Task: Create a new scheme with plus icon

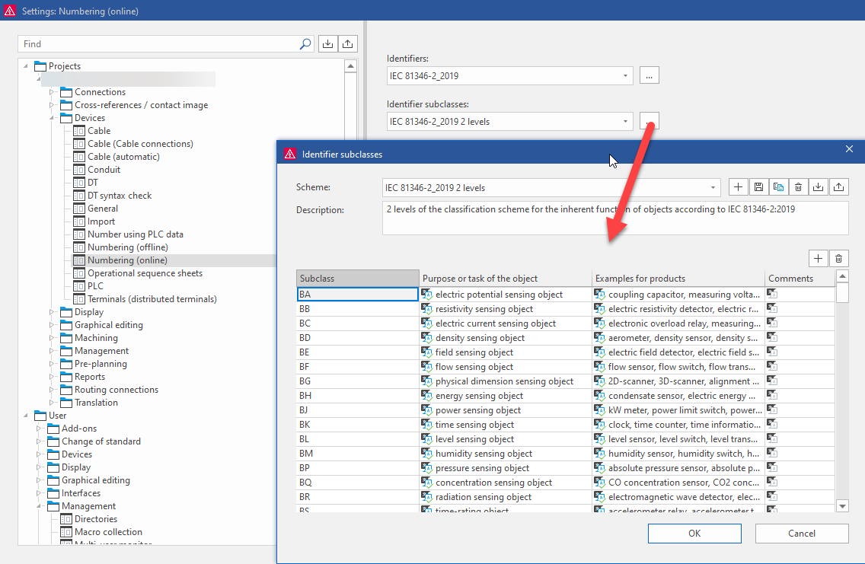Action: tap(739, 187)
